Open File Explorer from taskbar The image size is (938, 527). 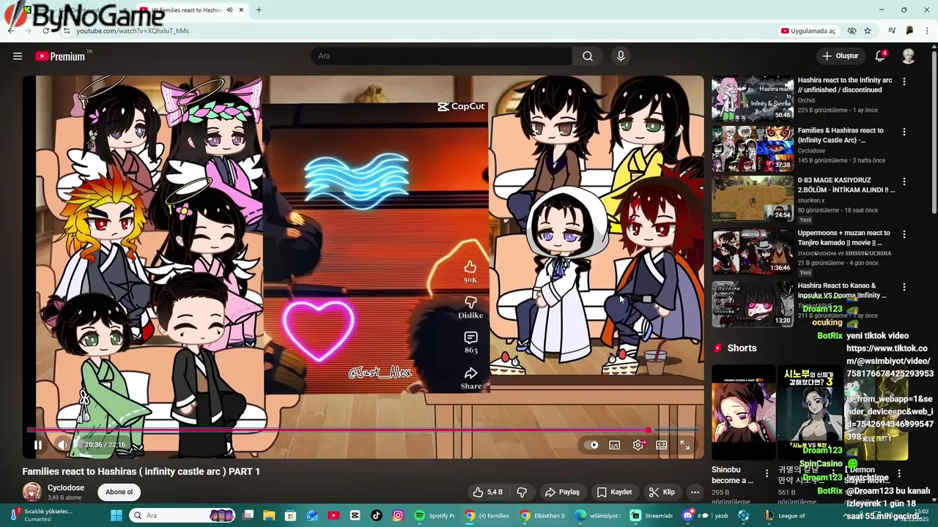[x=269, y=515]
